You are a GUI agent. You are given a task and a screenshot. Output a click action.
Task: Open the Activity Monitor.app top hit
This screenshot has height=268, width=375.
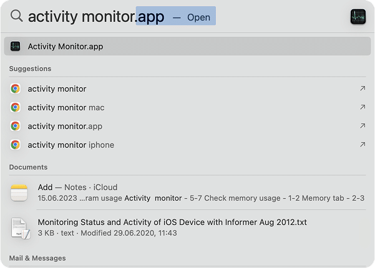[187, 46]
